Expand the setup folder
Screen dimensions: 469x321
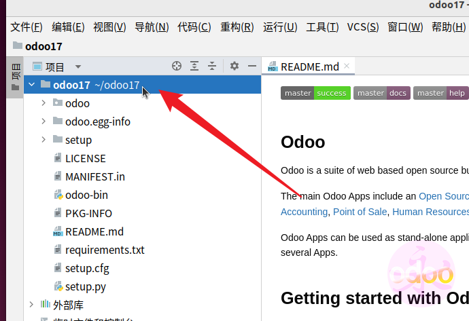tap(44, 139)
